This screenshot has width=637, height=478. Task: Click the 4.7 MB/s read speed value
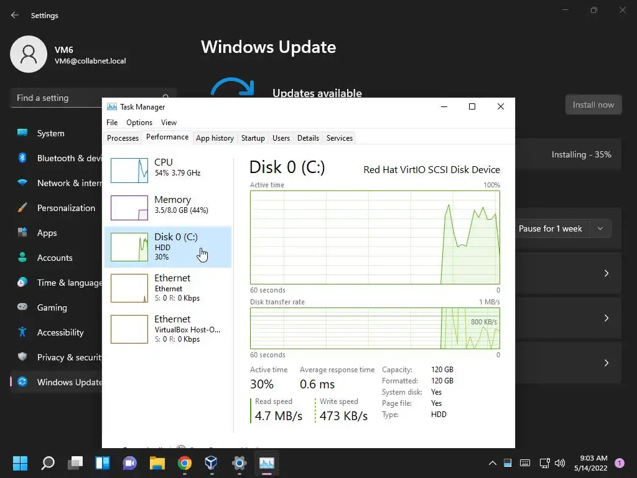point(279,416)
